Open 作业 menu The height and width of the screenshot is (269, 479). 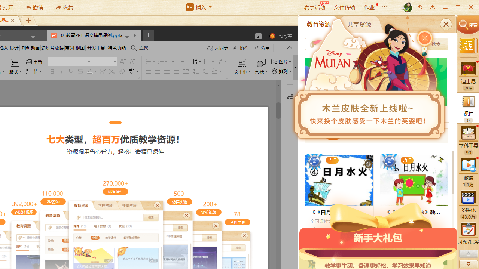coord(369,7)
